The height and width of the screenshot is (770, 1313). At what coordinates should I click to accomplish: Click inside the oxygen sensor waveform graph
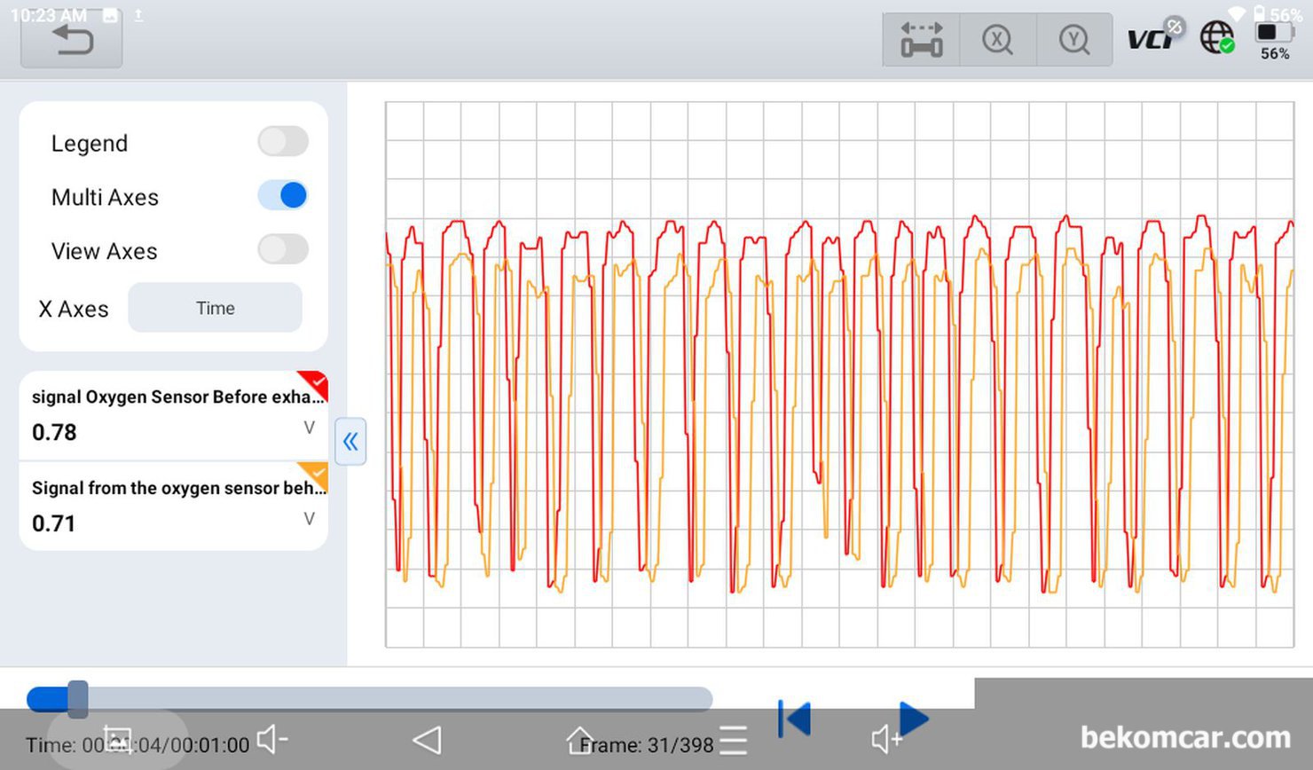pos(840,374)
